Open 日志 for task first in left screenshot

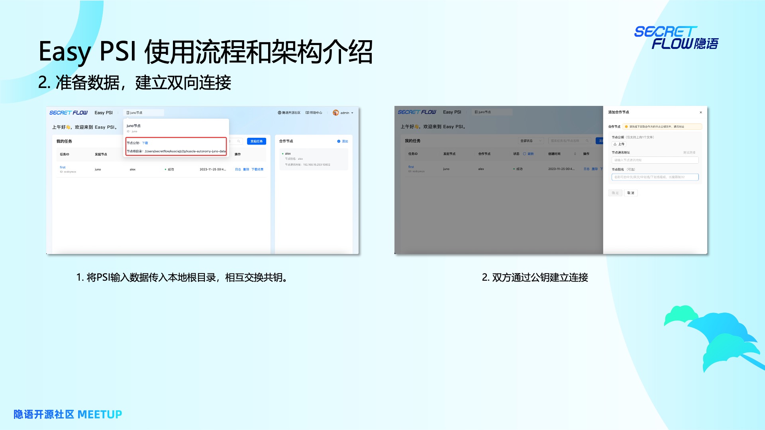point(238,170)
